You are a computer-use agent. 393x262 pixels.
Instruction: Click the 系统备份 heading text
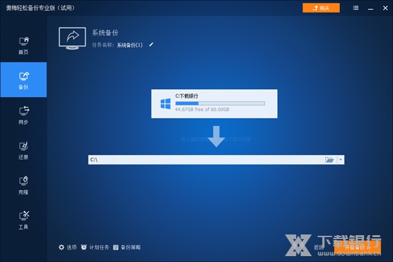(x=105, y=33)
